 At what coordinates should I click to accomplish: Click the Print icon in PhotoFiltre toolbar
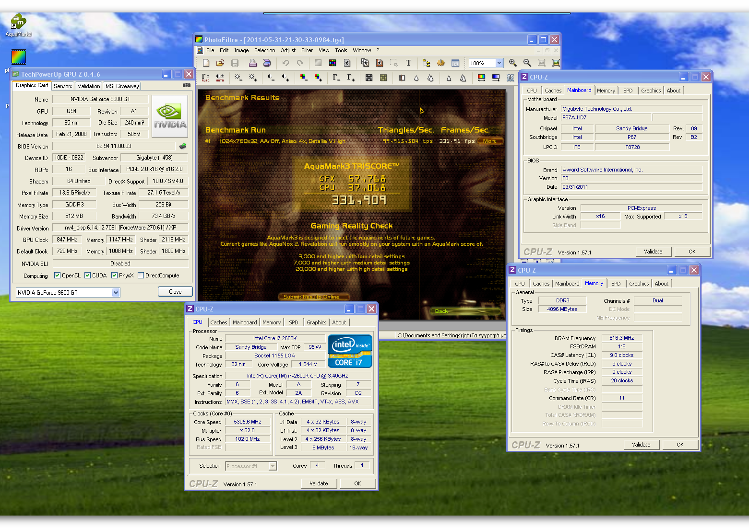point(253,63)
